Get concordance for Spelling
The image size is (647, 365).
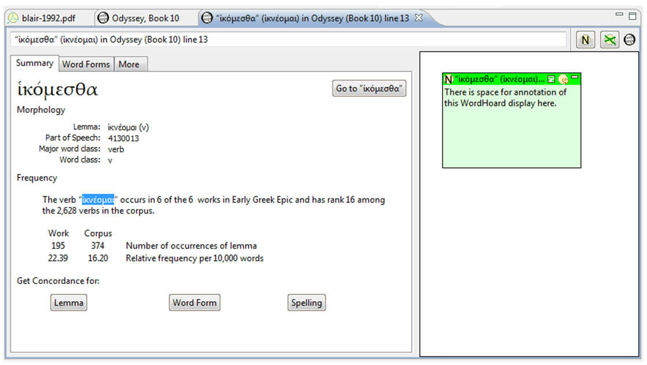tap(306, 303)
